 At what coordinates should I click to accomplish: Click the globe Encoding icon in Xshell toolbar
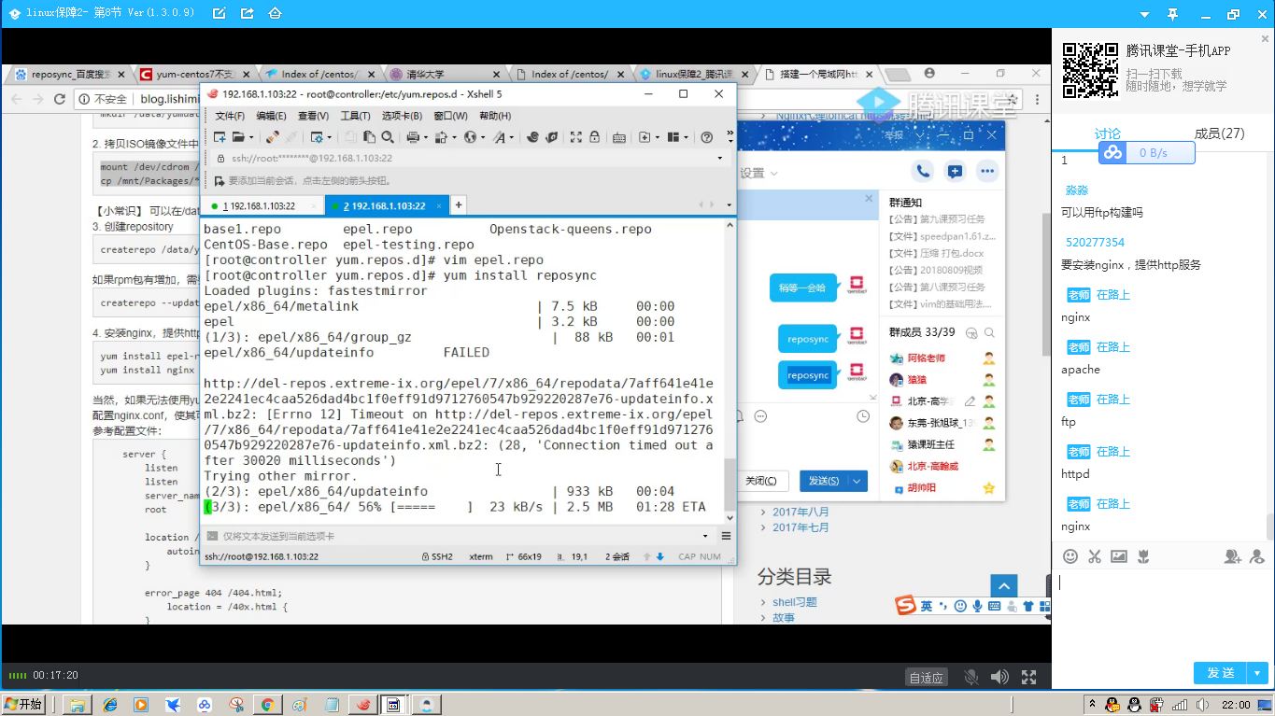pos(470,137)
